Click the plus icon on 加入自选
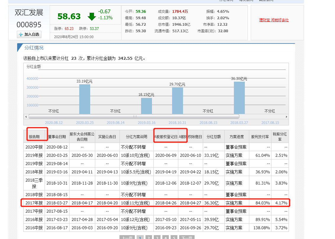 [x=21, y=34]
